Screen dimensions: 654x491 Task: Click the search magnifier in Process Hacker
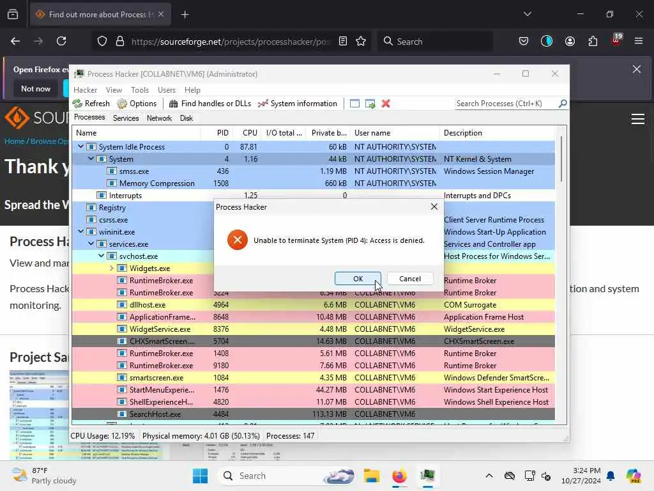[563, 103]
